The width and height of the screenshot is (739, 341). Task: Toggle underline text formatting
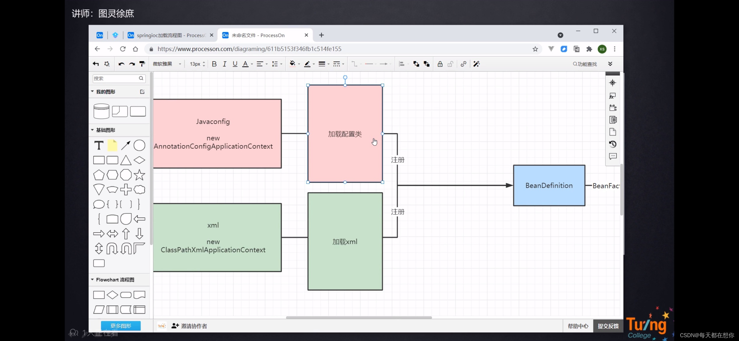235,64
